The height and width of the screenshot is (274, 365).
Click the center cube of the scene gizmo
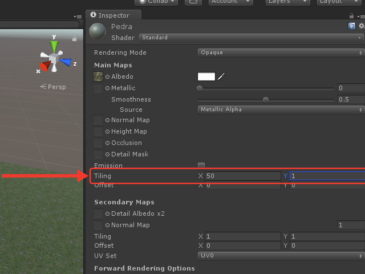54,58
